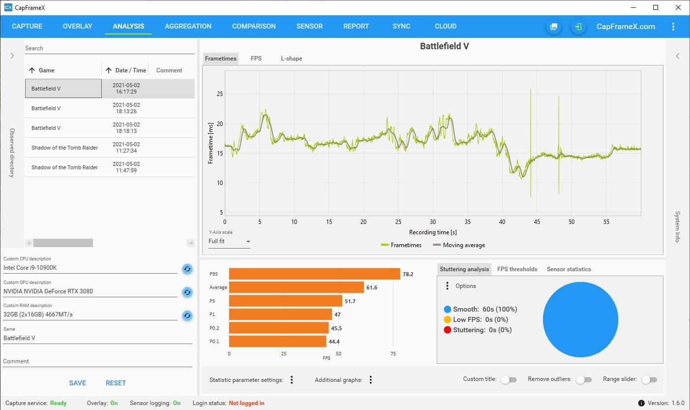The width and height of the screenshot is (690, 410).
Task: Refresh the custom RAM description
Action: [187, 315]
